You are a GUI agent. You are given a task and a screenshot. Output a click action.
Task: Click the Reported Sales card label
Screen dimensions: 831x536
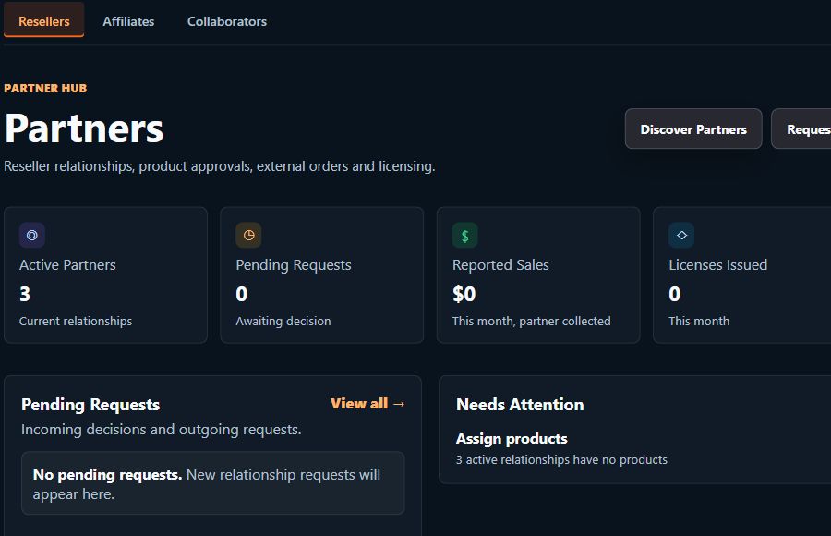tap(500, 265)
